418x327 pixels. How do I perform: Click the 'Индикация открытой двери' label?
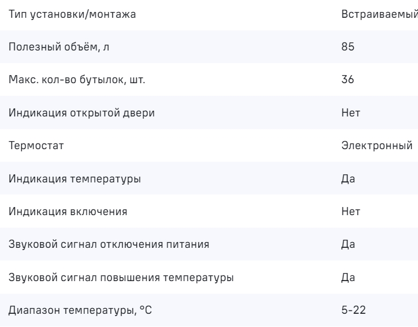tap(81, 112)
